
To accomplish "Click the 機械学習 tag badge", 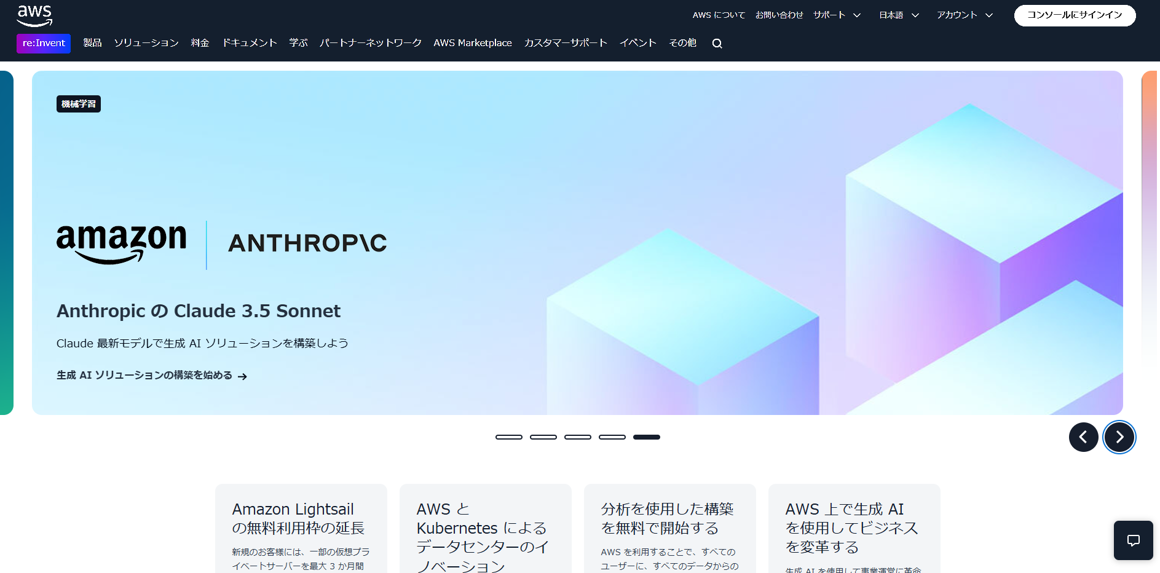I will (x=79, y=104).
